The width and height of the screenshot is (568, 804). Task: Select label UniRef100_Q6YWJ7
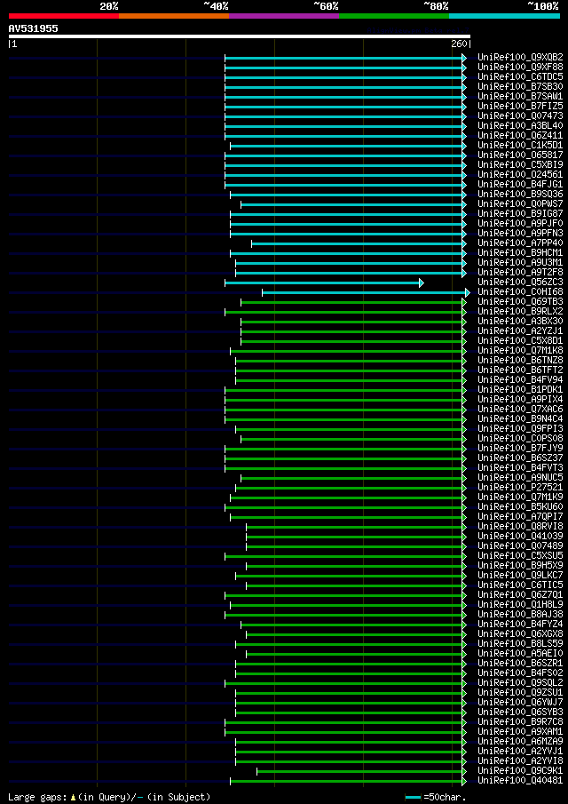(x=520, y=703)
